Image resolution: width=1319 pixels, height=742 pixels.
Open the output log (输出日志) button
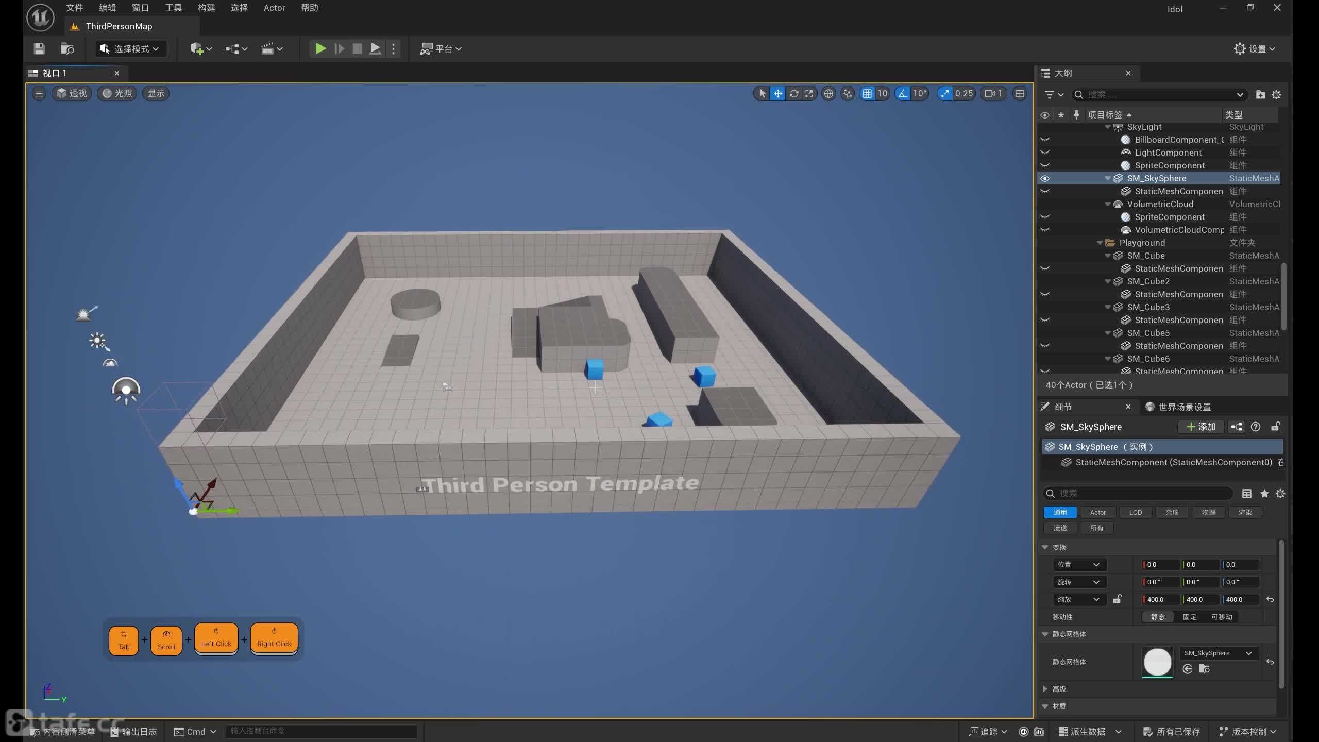pos(133,732)
